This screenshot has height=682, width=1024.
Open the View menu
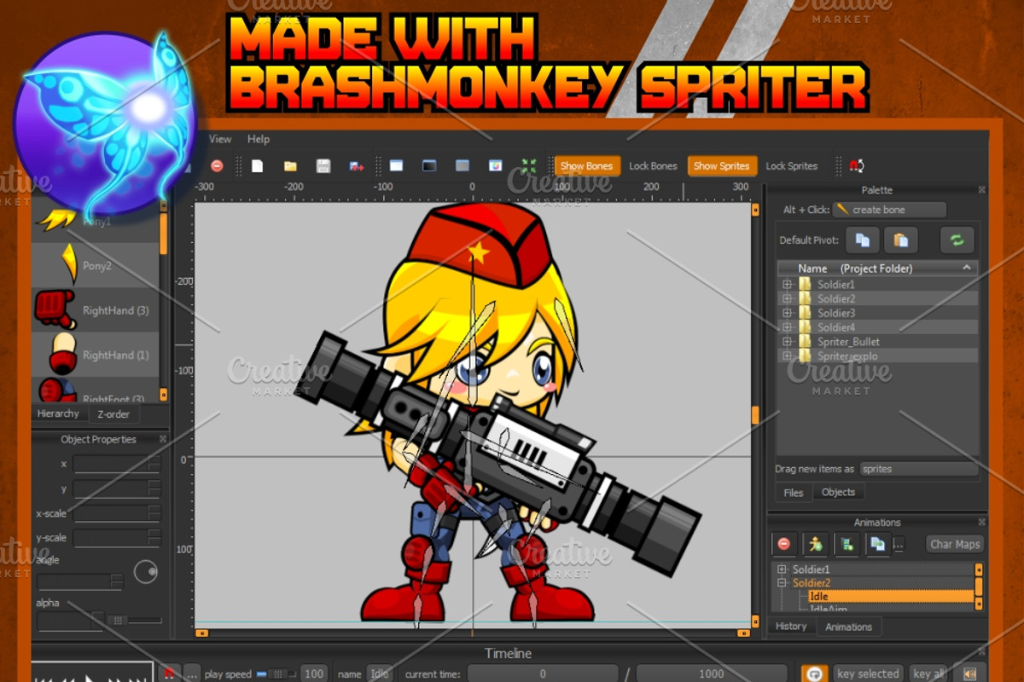click(x=220, y=139)
